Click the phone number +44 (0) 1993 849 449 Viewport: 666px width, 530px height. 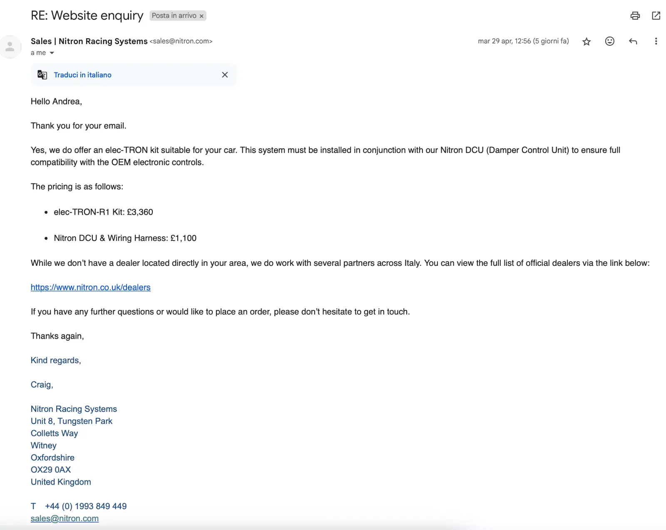click(x=86, y=506)
